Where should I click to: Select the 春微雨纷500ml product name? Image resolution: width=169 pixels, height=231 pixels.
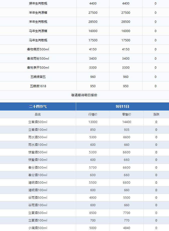pos(38,58)
